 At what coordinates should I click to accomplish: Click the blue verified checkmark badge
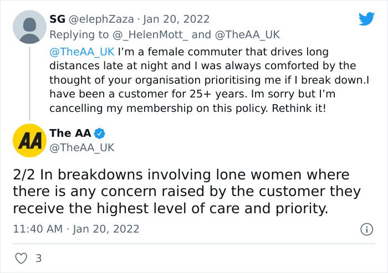(x=100, y=133)
